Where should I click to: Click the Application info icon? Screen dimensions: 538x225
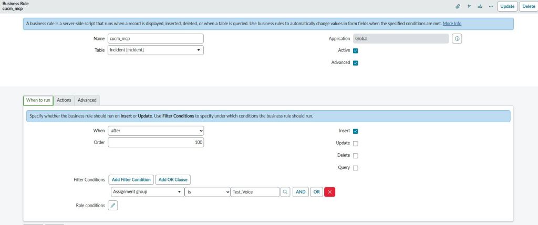pos(457,38)
